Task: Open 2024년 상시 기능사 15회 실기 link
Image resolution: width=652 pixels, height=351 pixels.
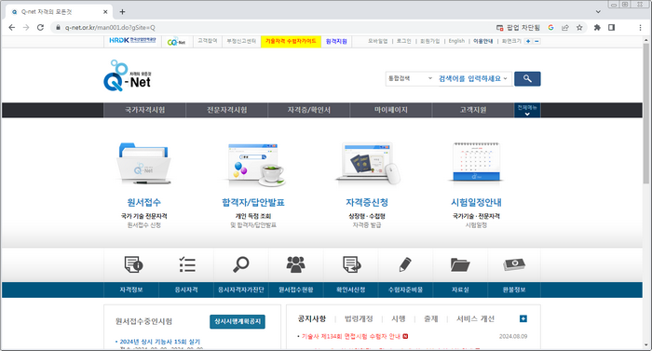Action: pyautogui.click(x=160, y=342)
